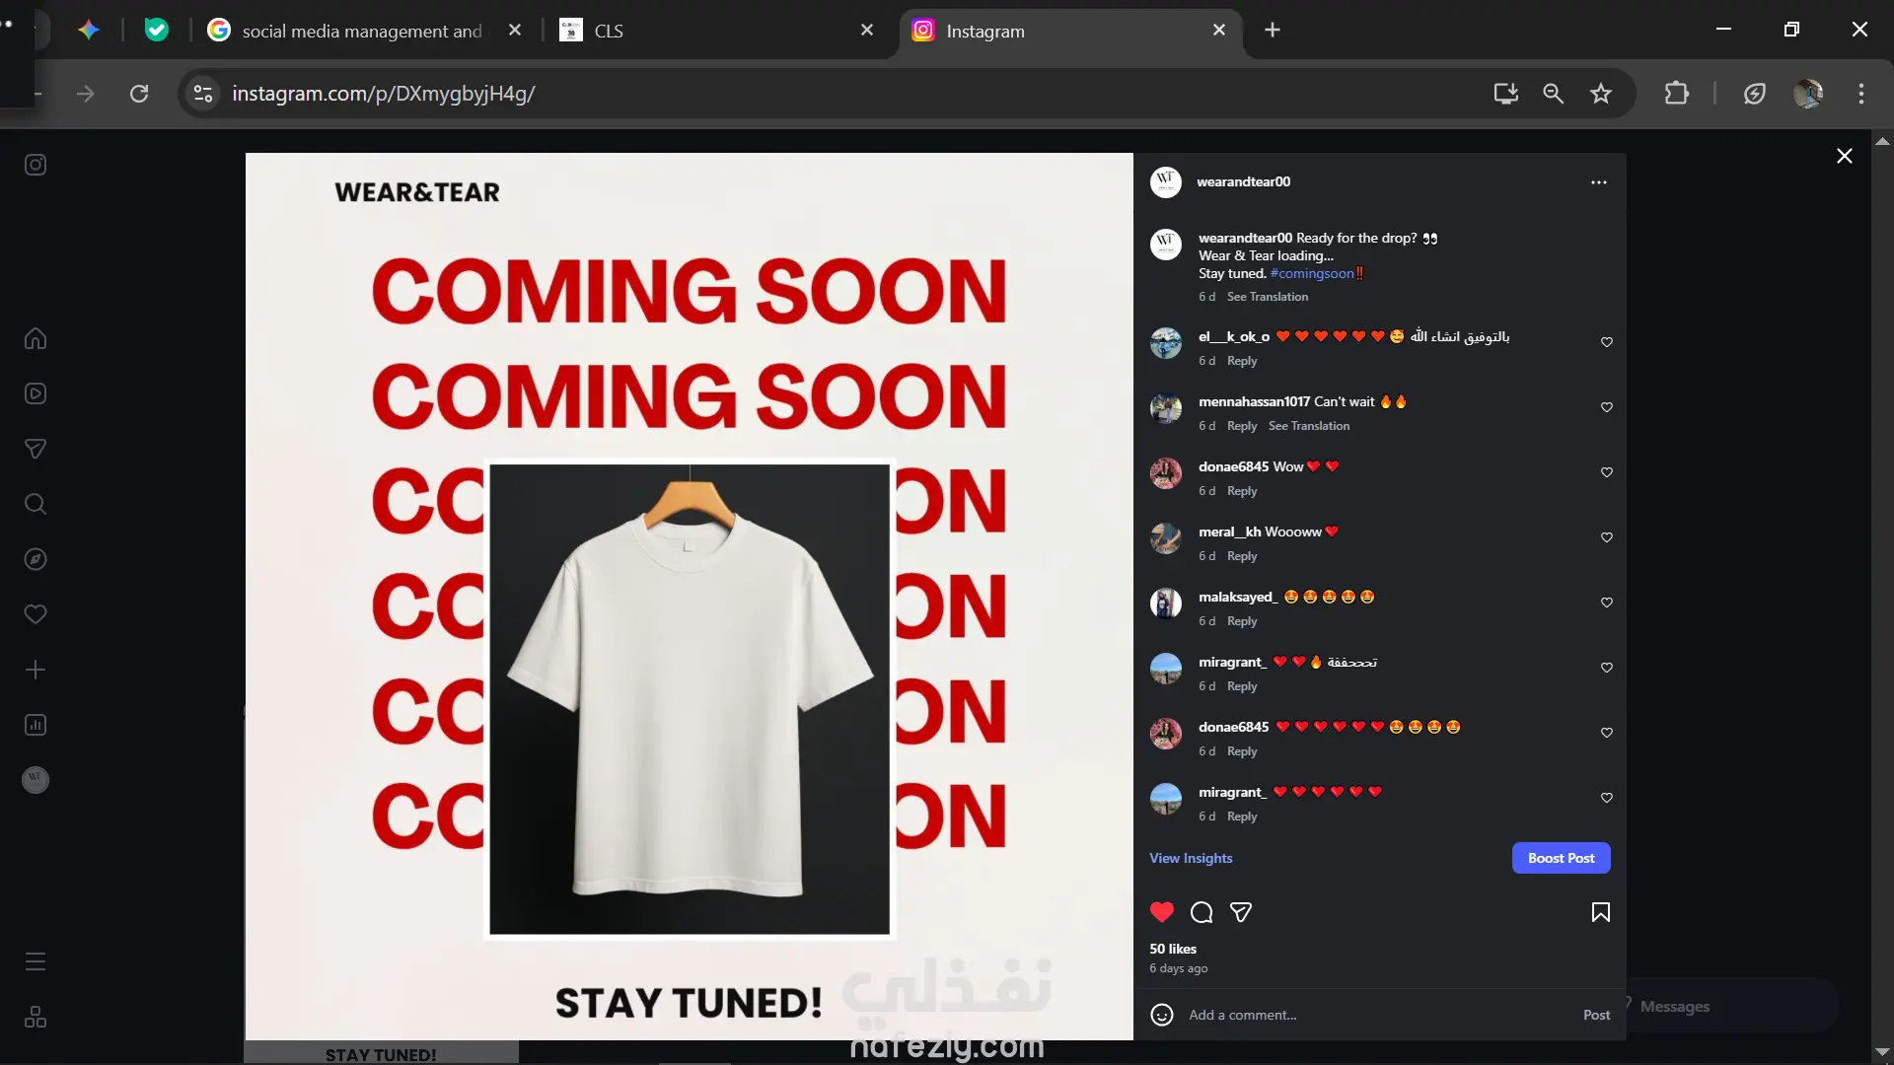See Translation for mennahassan1017's comment
The image size is (1894, 1065).
pos(1309,426)
